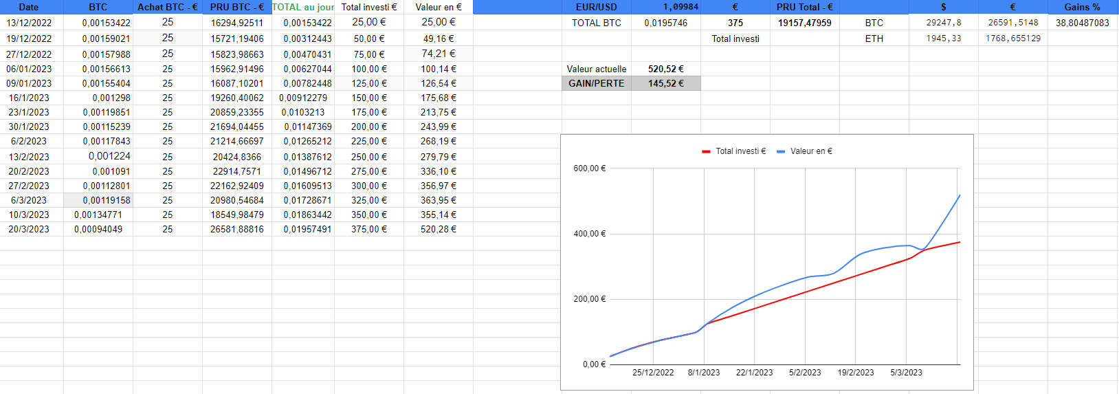Click the ETH euro price 1768,655129

tap(1013, 39)
